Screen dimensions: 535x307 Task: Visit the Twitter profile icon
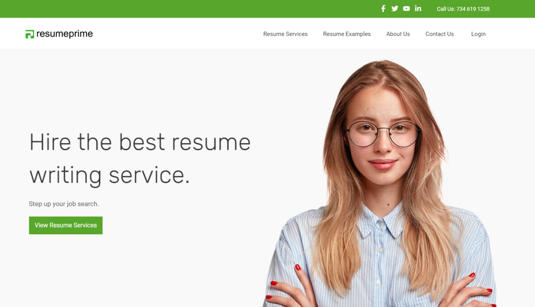point(395,8)
